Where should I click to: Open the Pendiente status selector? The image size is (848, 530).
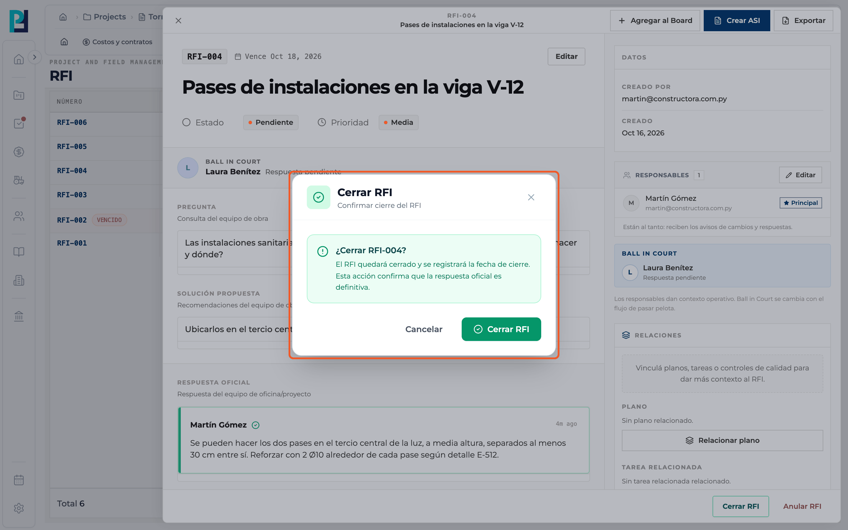point(271,122)
